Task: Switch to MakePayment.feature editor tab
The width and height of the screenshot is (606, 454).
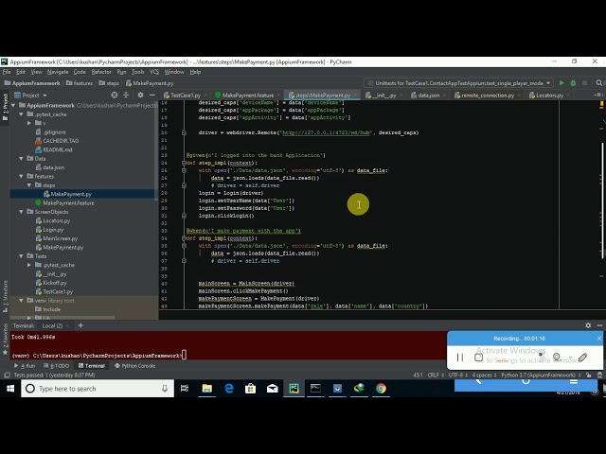Action: pyautogui.click(x=248, y=95)
